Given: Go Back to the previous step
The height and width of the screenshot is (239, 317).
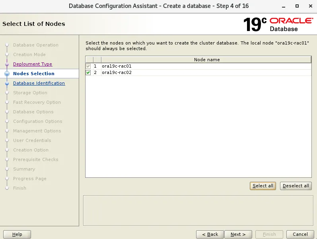Looking at the screenshot, I should point(210,234).
